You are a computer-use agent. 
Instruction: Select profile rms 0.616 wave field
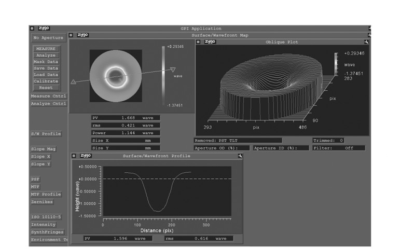pos(199,239)
